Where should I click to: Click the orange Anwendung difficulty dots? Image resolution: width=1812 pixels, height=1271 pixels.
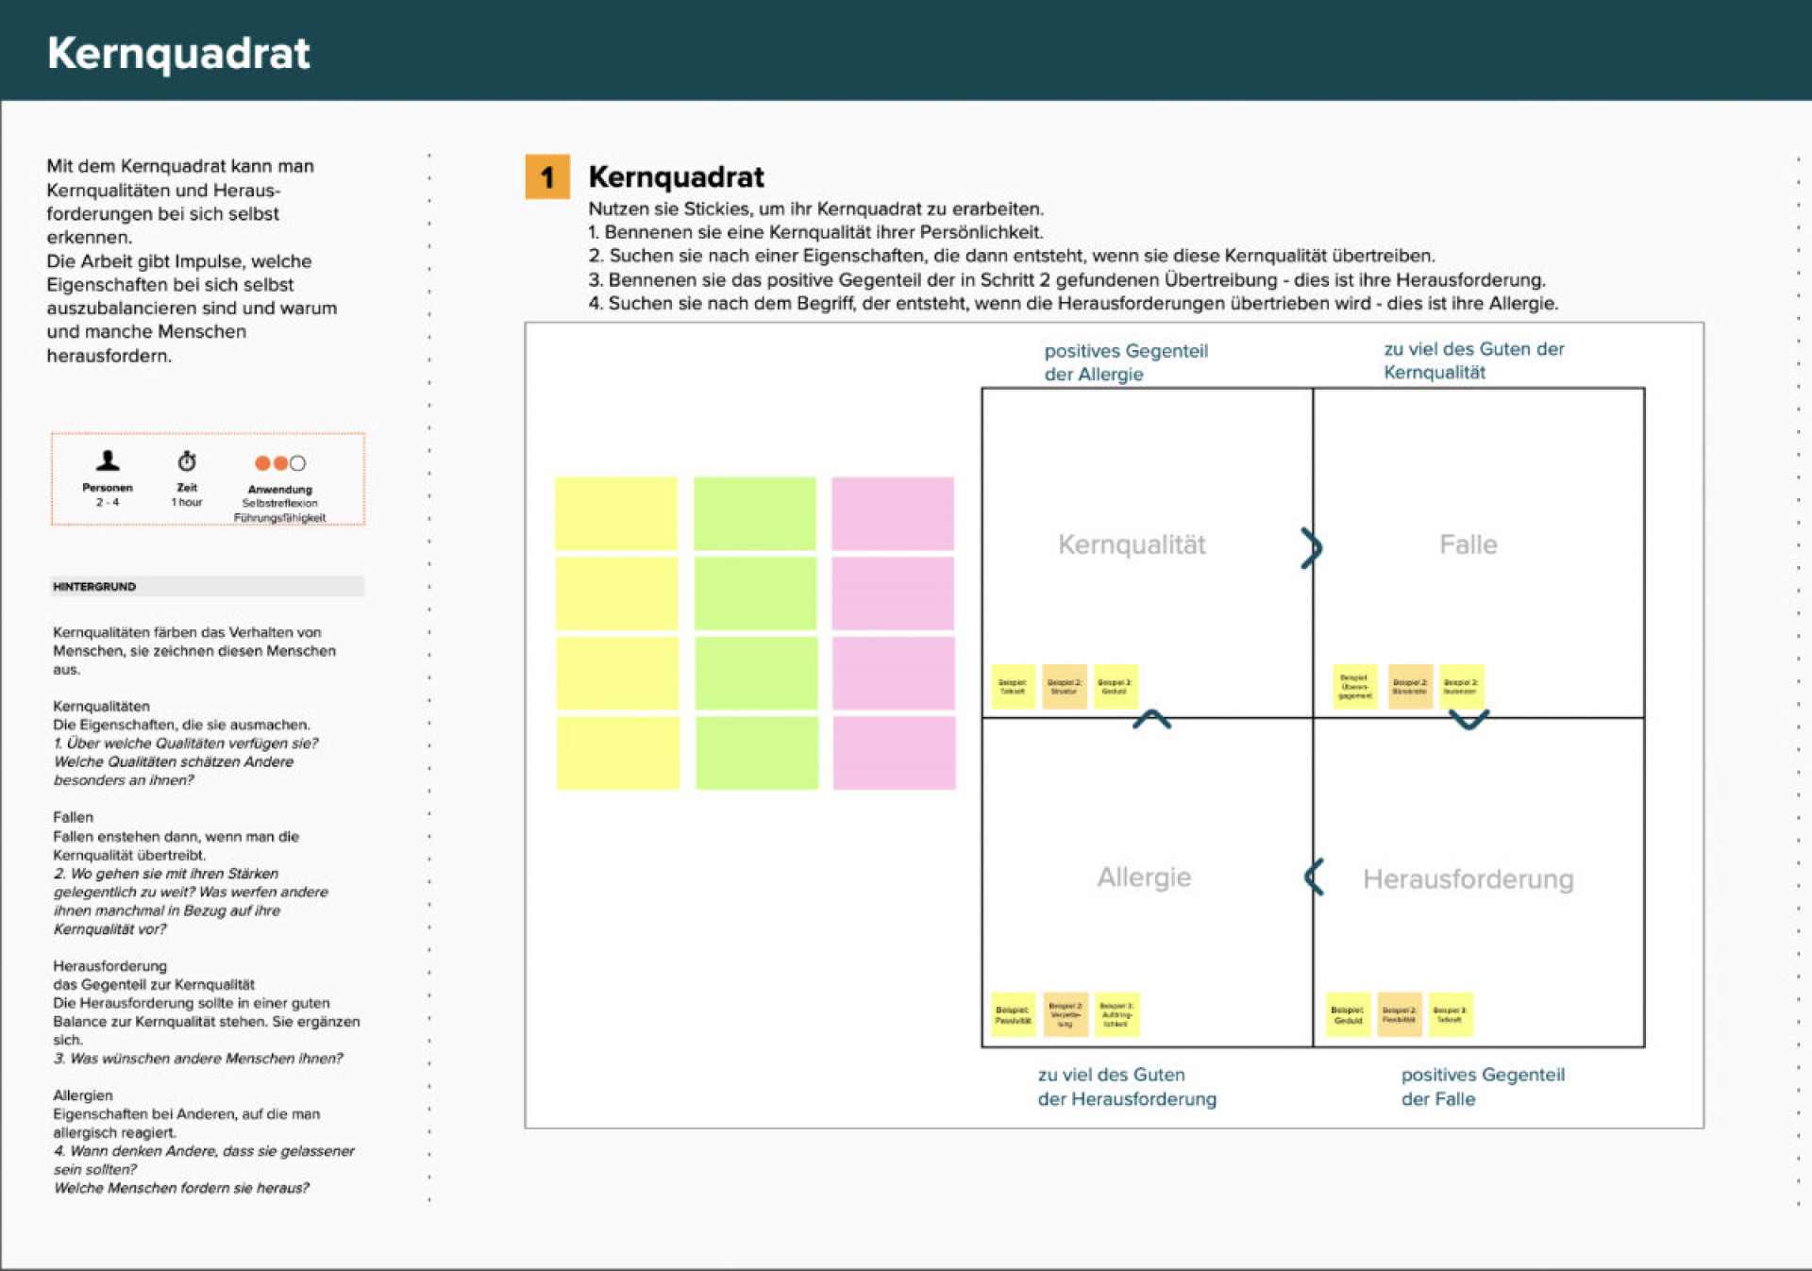pos(280,463)
